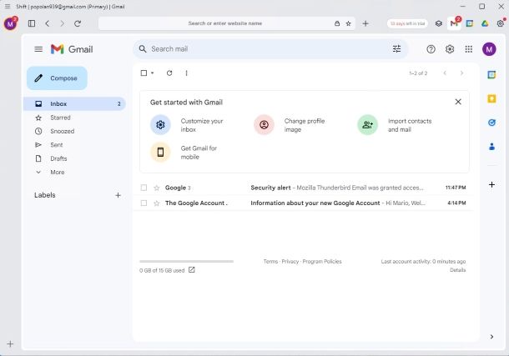Open Gmail settings gear icon
509x356 pixels.
click(450, 49)
